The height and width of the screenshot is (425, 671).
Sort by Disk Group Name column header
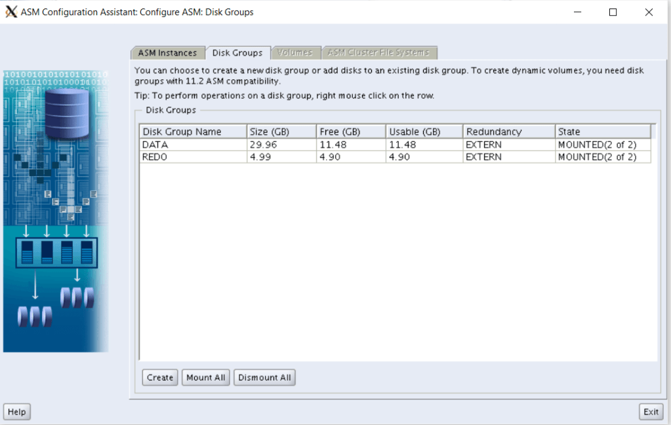coord(193,132)
